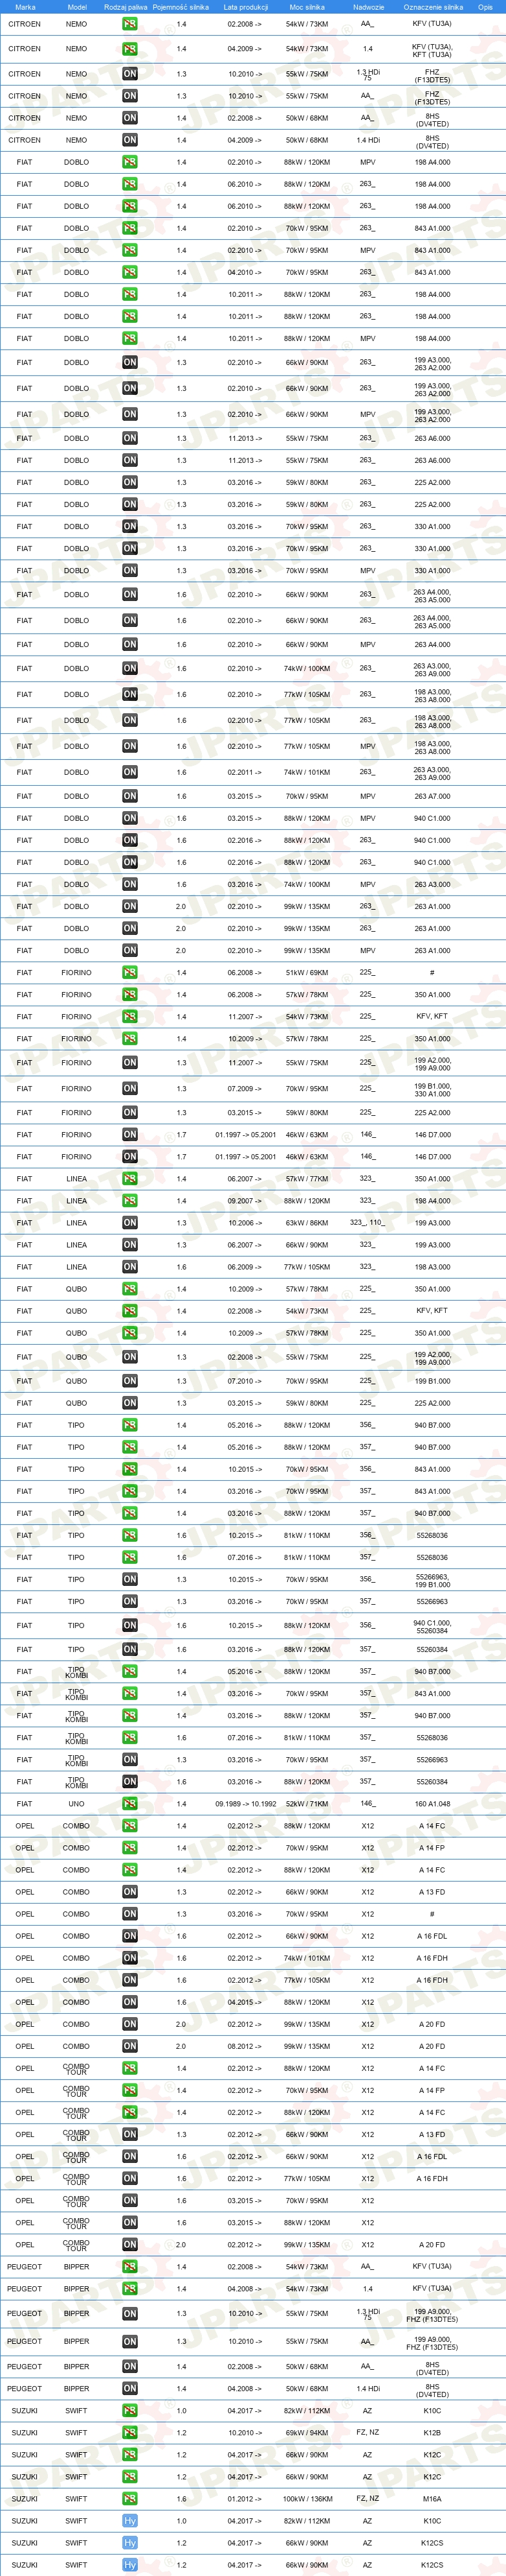Click the Nadwozie column header
Screen dimensions: 506x2576
pyautogui.click(x=368, y=7)
